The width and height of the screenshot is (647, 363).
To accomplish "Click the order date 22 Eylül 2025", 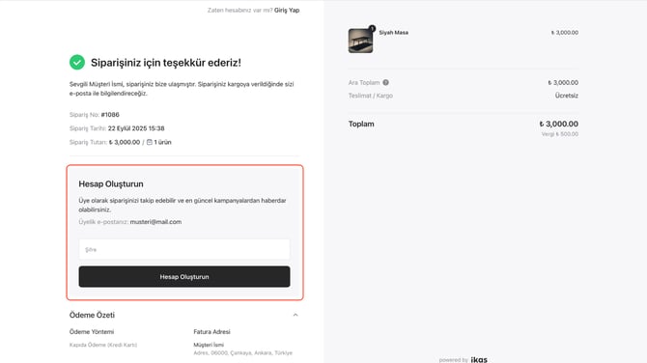I will point(127,128).
